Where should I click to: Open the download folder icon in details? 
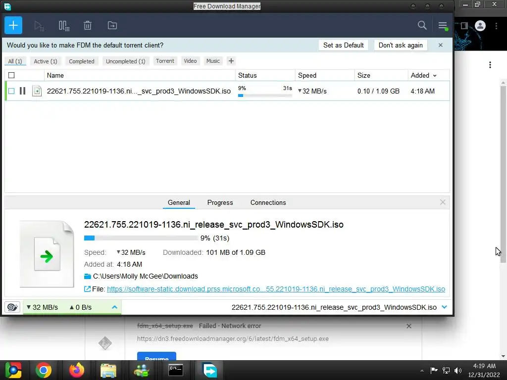[87, 276]
